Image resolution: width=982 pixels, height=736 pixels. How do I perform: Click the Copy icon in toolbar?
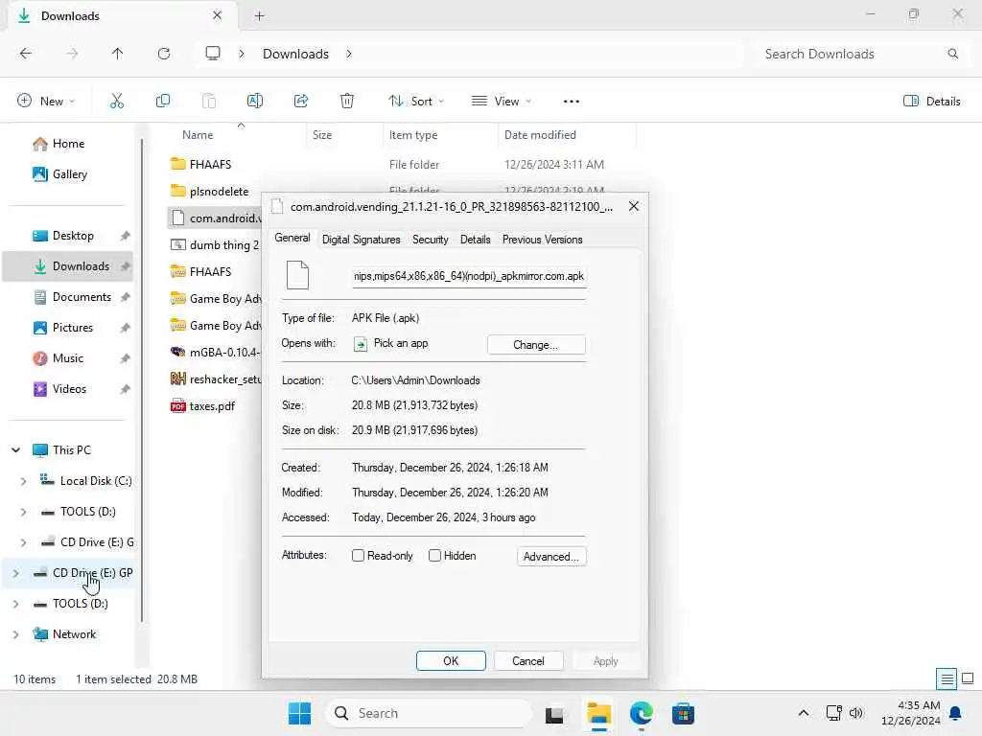[163, 101]
